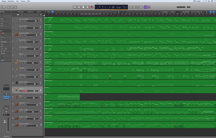Open the Fenster menu
The height and width of the screenshot is (138, 216).
click(x=23, y=1)
